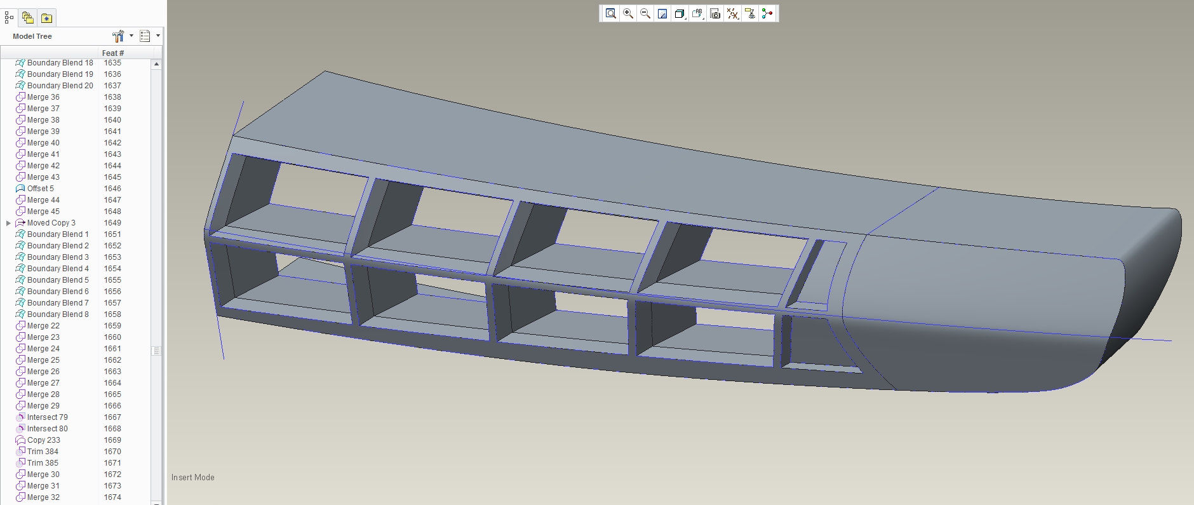Select Boundary Blend 2 in the tree
This screenshot has width=1194, height=505.
coord(58,246)
